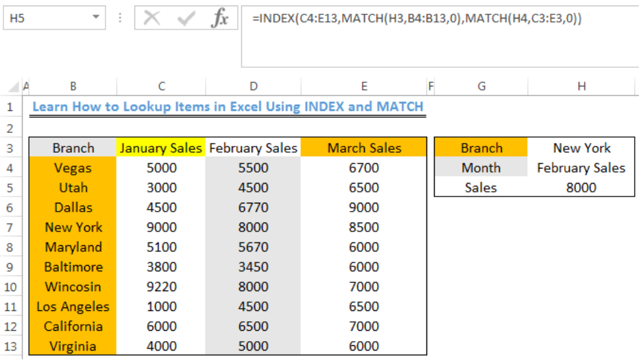Select the lookup result cell showing 8000
Screen dimensions: 641x363
(x=581, y=188)
